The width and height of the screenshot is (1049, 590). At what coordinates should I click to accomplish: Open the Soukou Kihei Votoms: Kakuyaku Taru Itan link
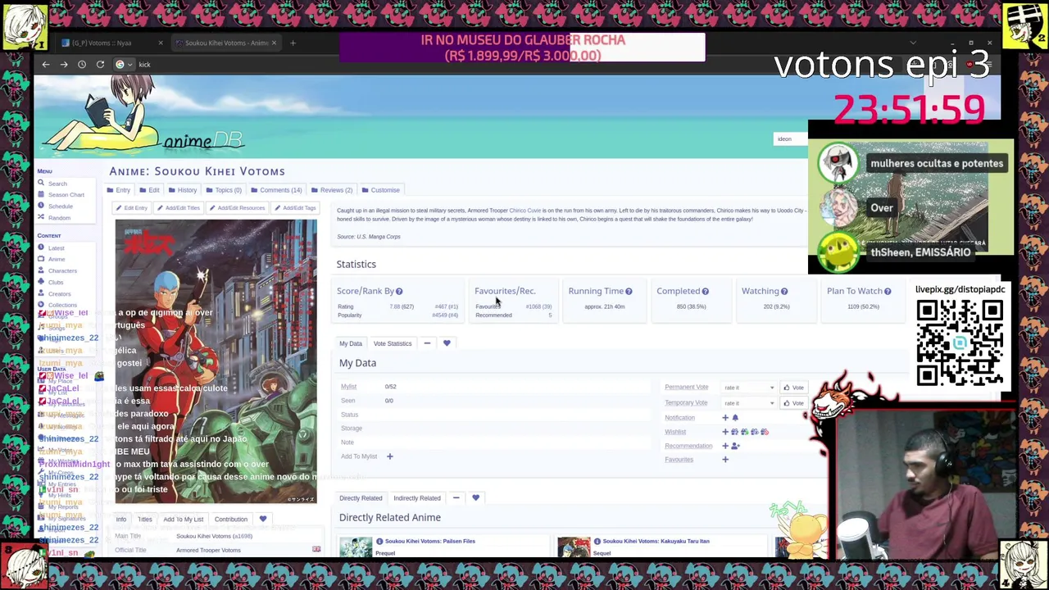pyautogui.click(x=656, y=541)
